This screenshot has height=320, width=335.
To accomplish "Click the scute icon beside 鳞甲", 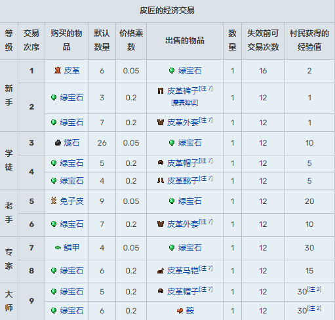I will 58,248.
